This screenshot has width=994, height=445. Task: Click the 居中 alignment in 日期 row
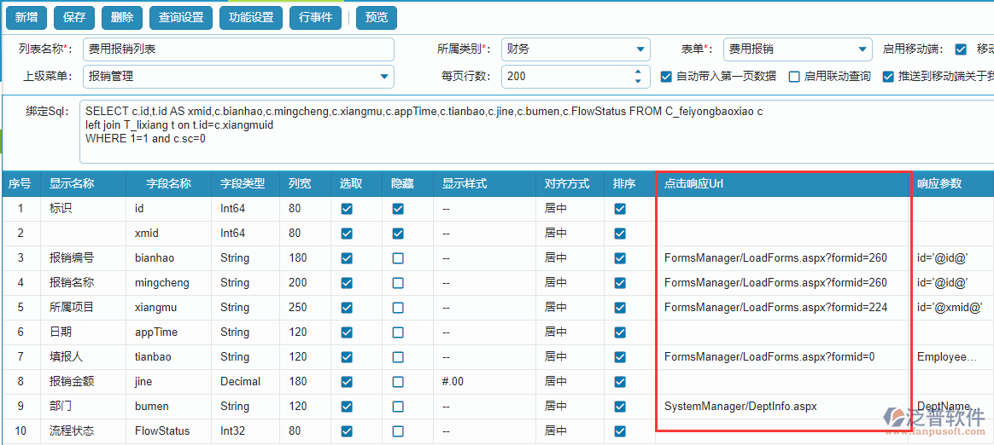coord(570,332)
